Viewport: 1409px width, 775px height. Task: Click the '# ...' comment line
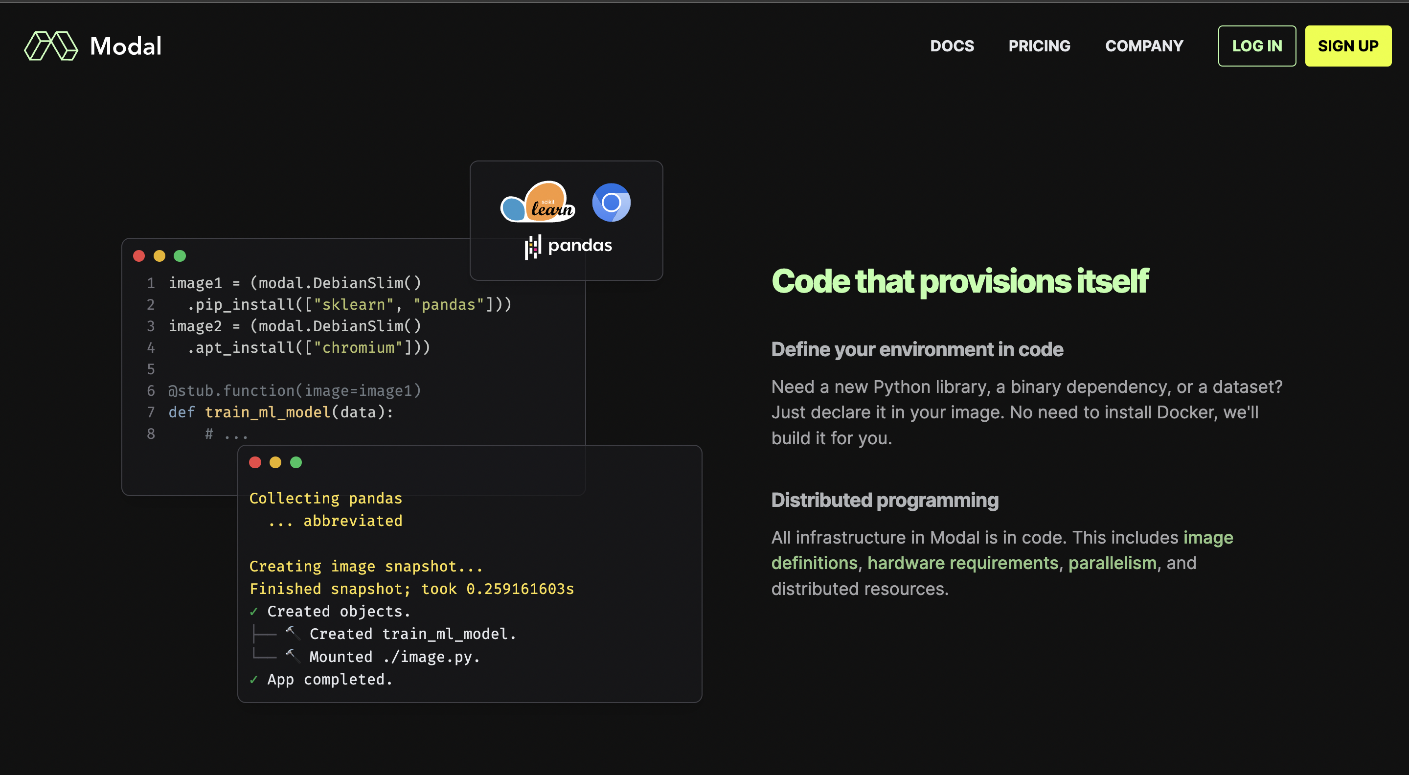(227, 435)
